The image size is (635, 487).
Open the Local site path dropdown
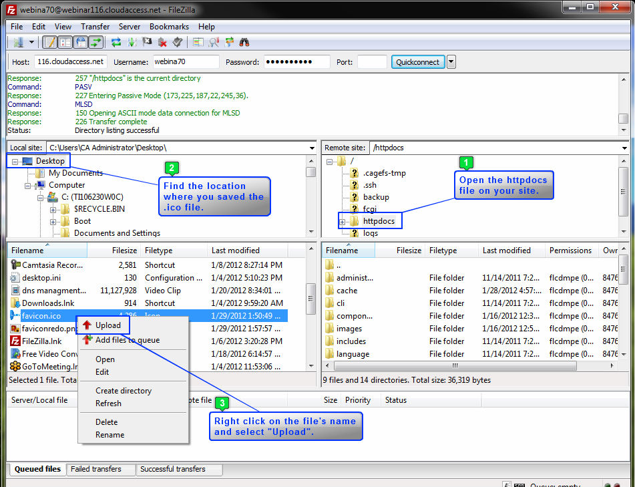tap(312, 148)
